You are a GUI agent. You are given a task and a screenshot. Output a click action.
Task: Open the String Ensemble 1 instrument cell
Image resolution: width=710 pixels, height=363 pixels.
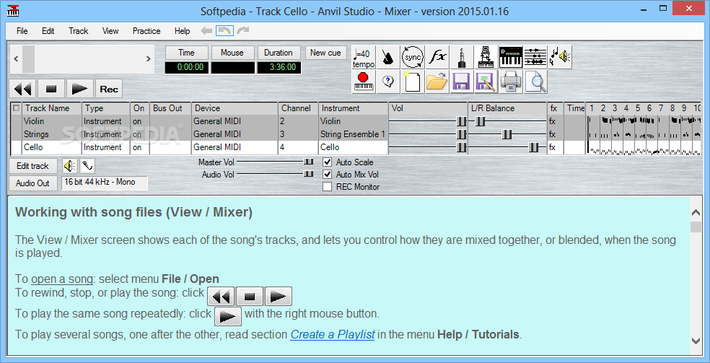click(353, 134)
